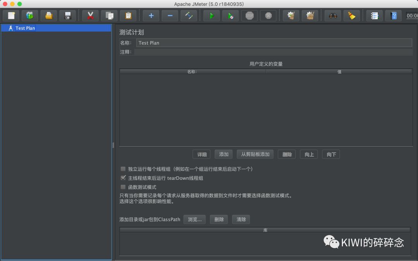The image size is (418, 261).
Task: Save the test plan with floppy icon
Action: pos(68,16)
